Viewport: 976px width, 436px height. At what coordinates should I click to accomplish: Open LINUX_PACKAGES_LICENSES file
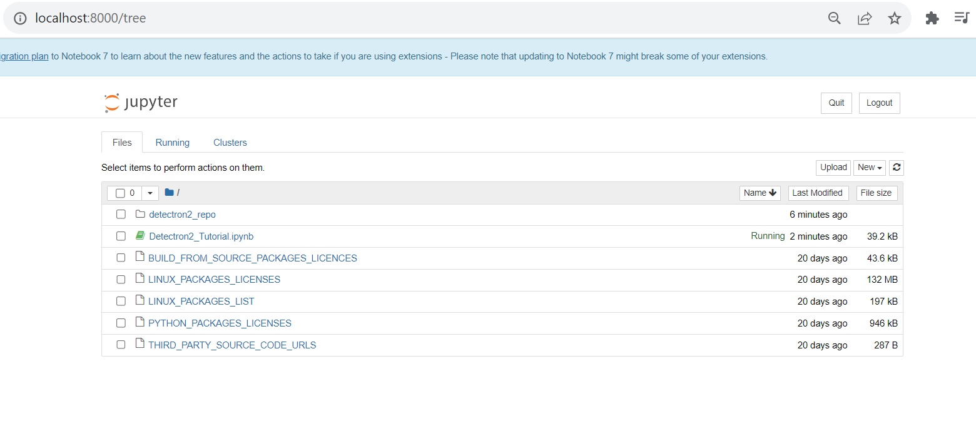tap(214, 280)
